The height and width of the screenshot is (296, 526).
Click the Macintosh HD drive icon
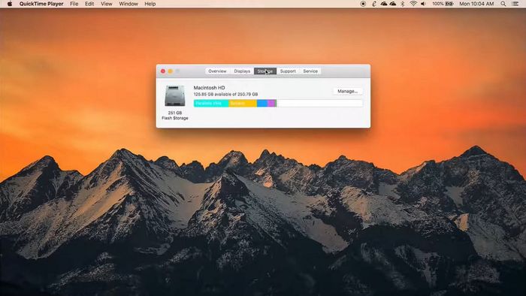coord(175,96)
